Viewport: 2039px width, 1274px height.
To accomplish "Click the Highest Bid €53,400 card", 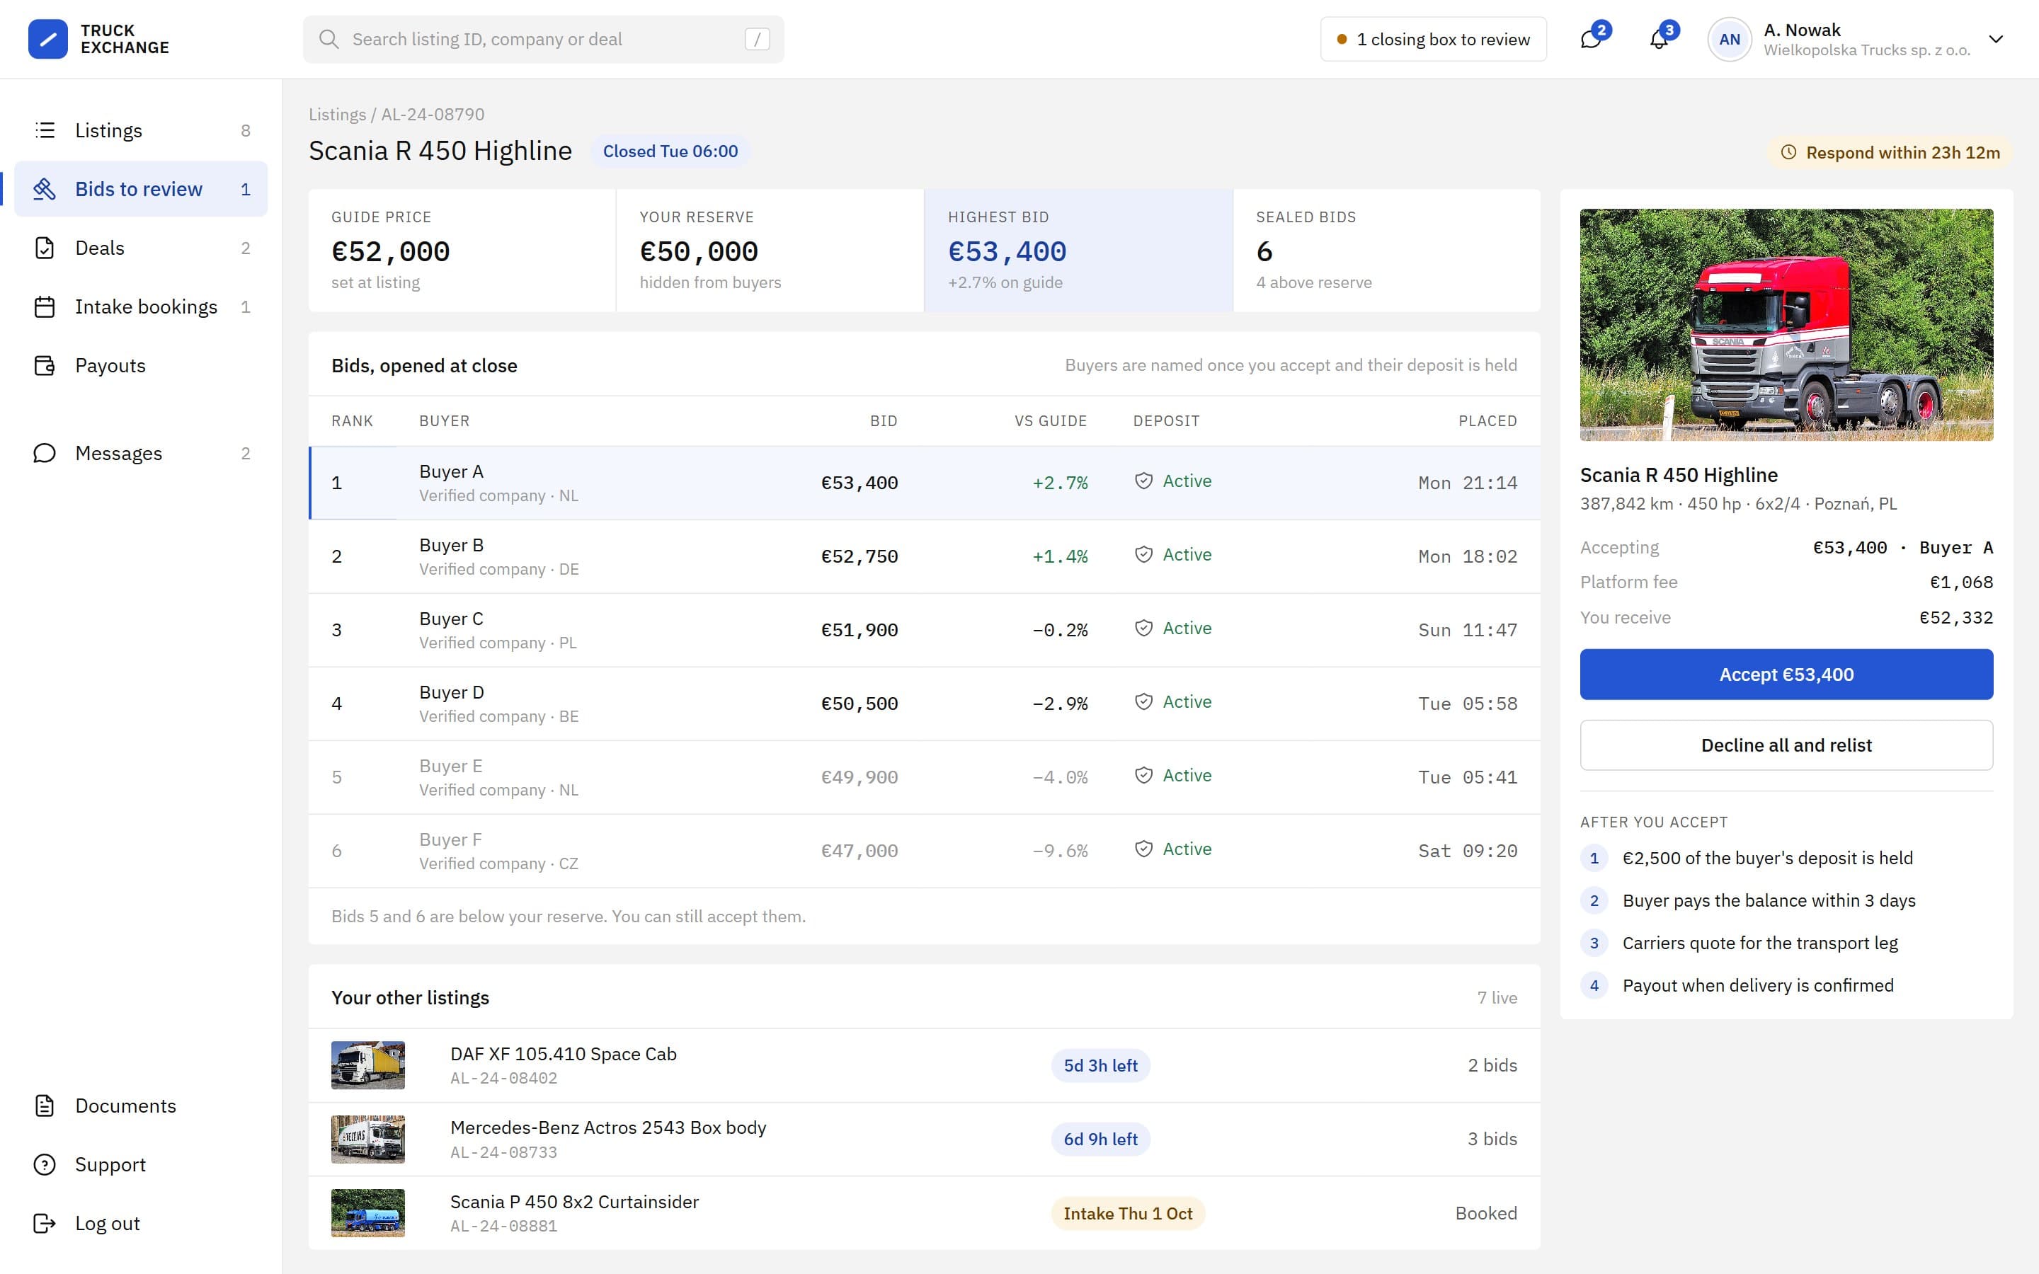I will pos(1078,251).
